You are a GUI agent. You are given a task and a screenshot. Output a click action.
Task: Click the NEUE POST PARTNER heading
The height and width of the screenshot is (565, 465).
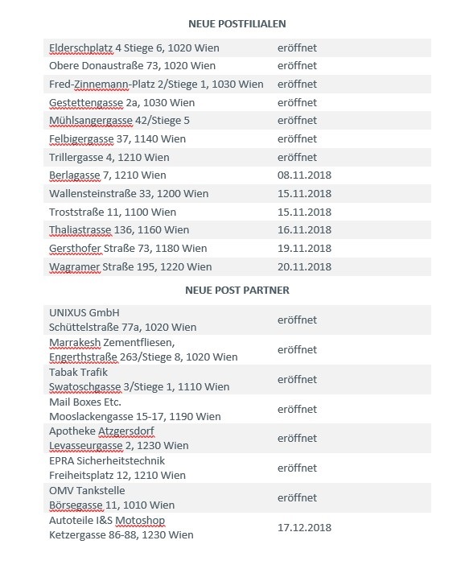coord(237,290)
